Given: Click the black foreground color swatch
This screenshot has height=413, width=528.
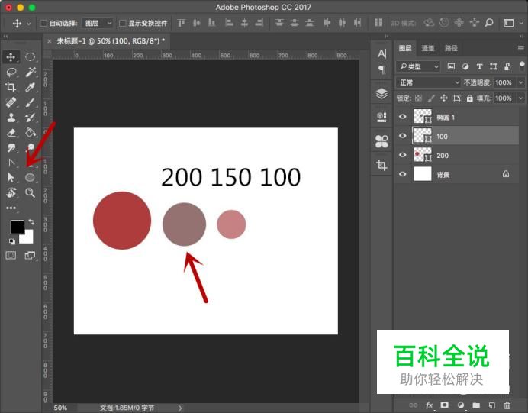Looking at the screenshot, I should click(x=17, y=227).
